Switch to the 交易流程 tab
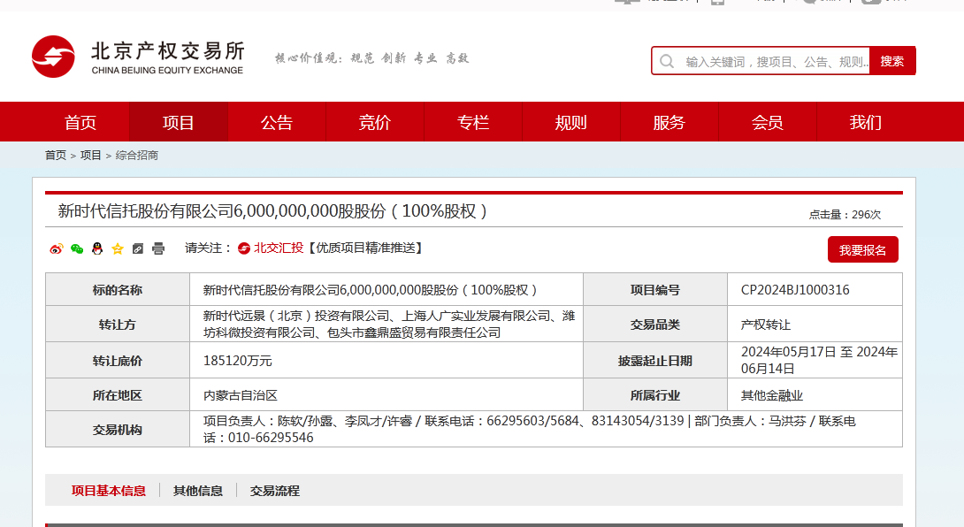964x527 pixels. point(274,491)
